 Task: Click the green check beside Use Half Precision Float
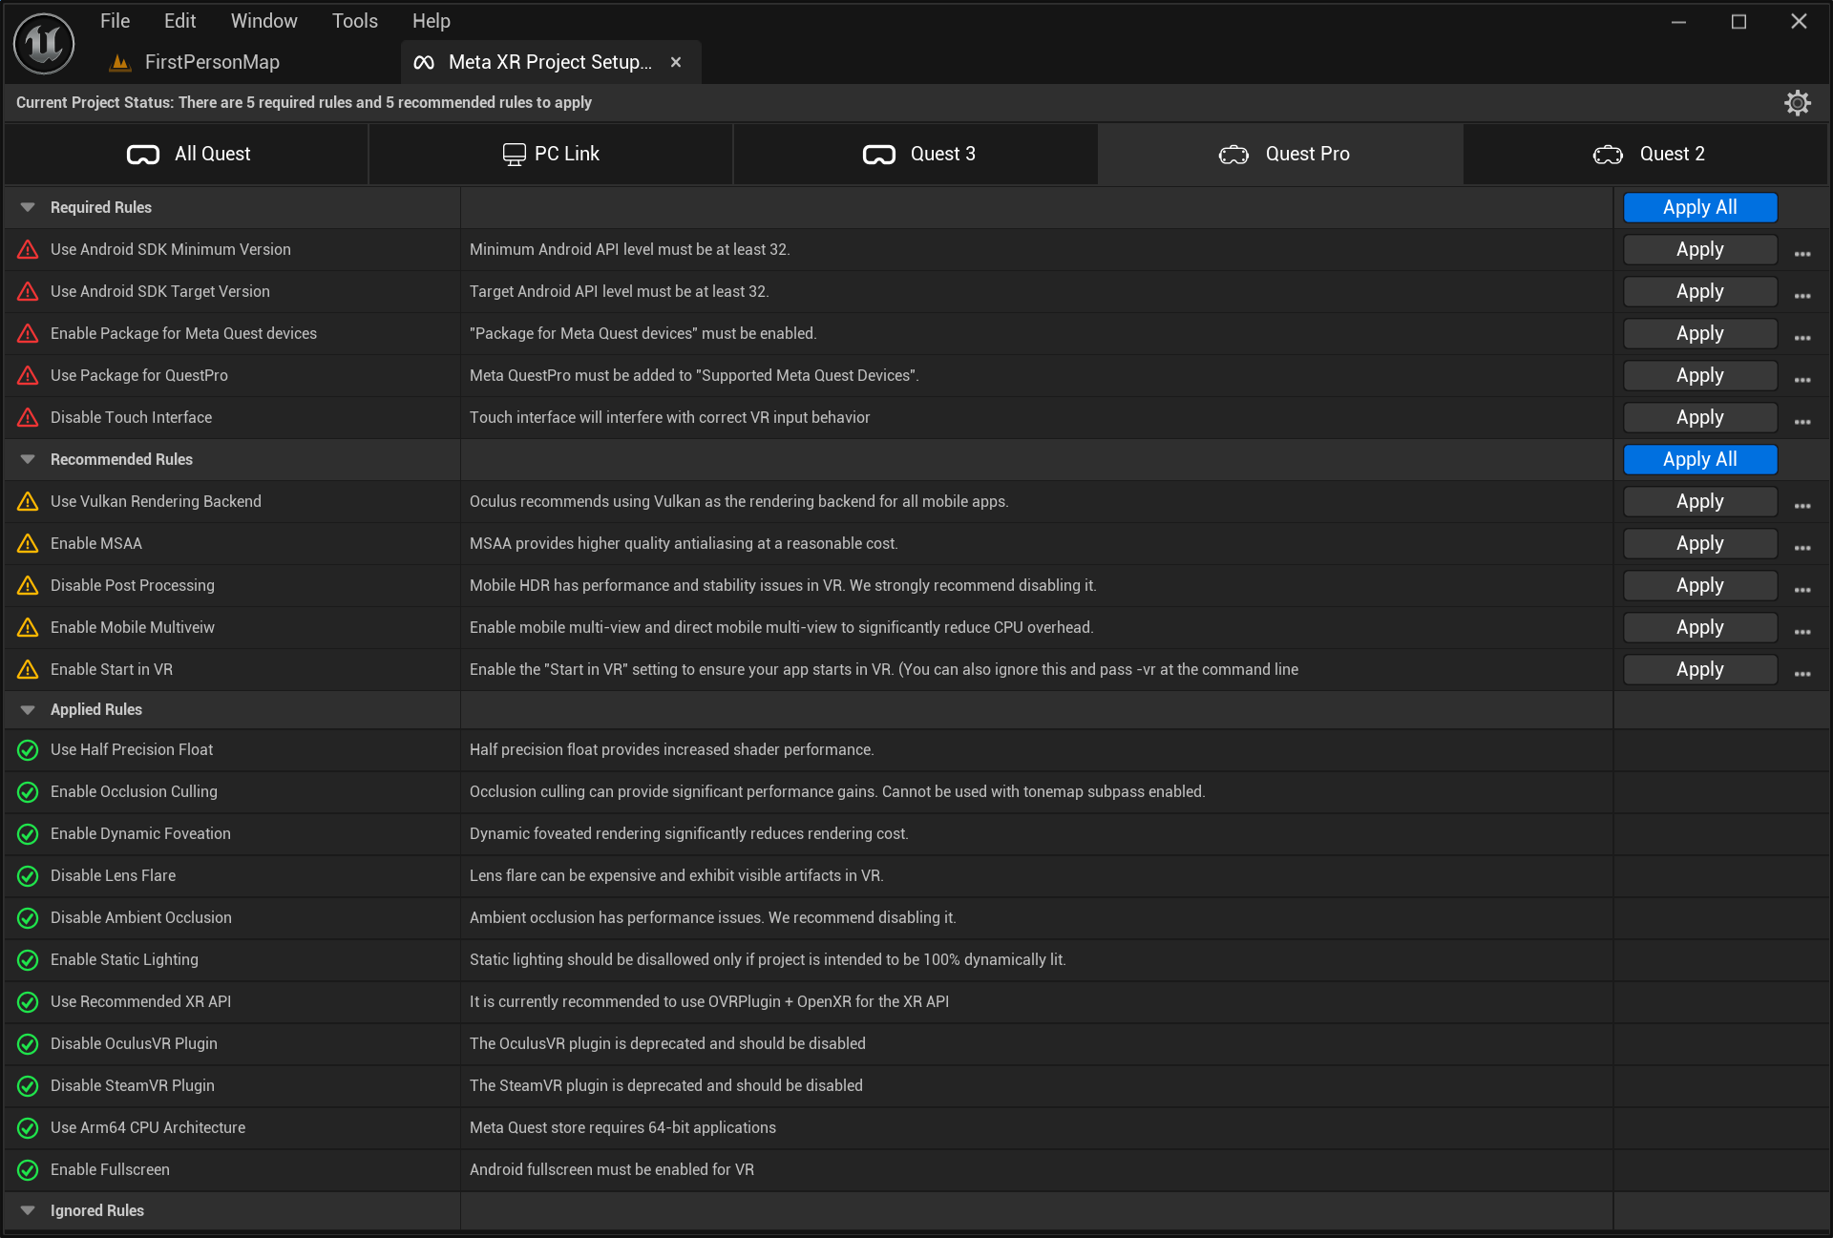click(27, 750)
